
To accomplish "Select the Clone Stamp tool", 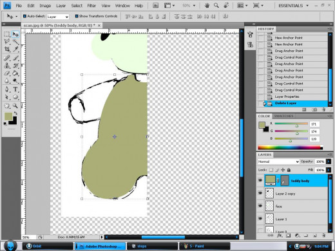I will point(7,66).
